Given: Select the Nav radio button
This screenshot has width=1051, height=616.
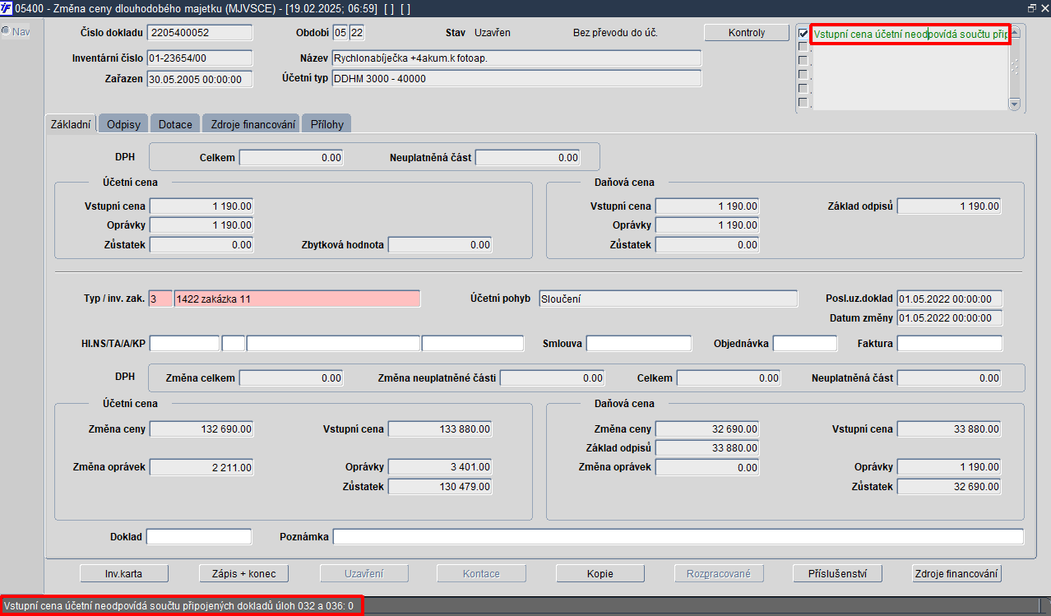Looking at the screenshot, I should 5,31.
